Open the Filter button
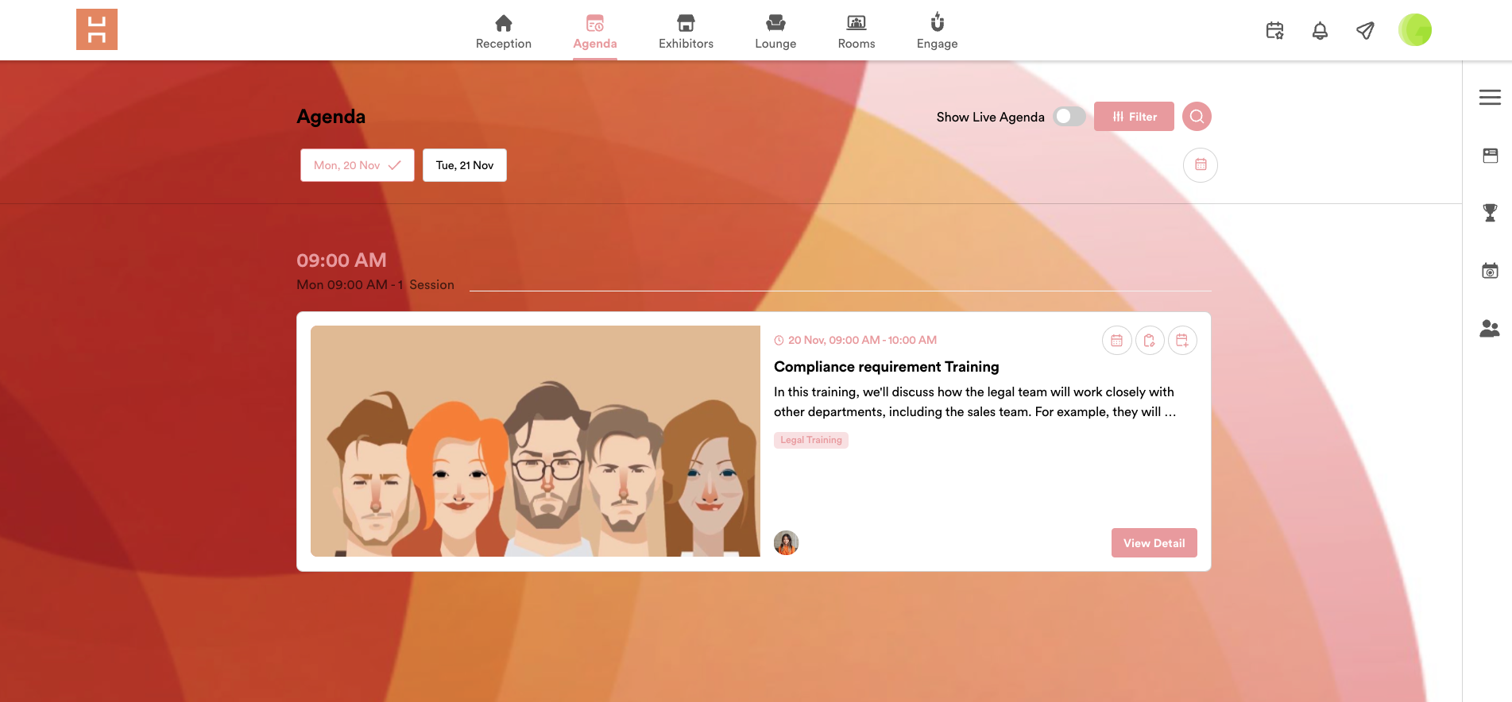 pyautogui.click(x=1134, y=117)
